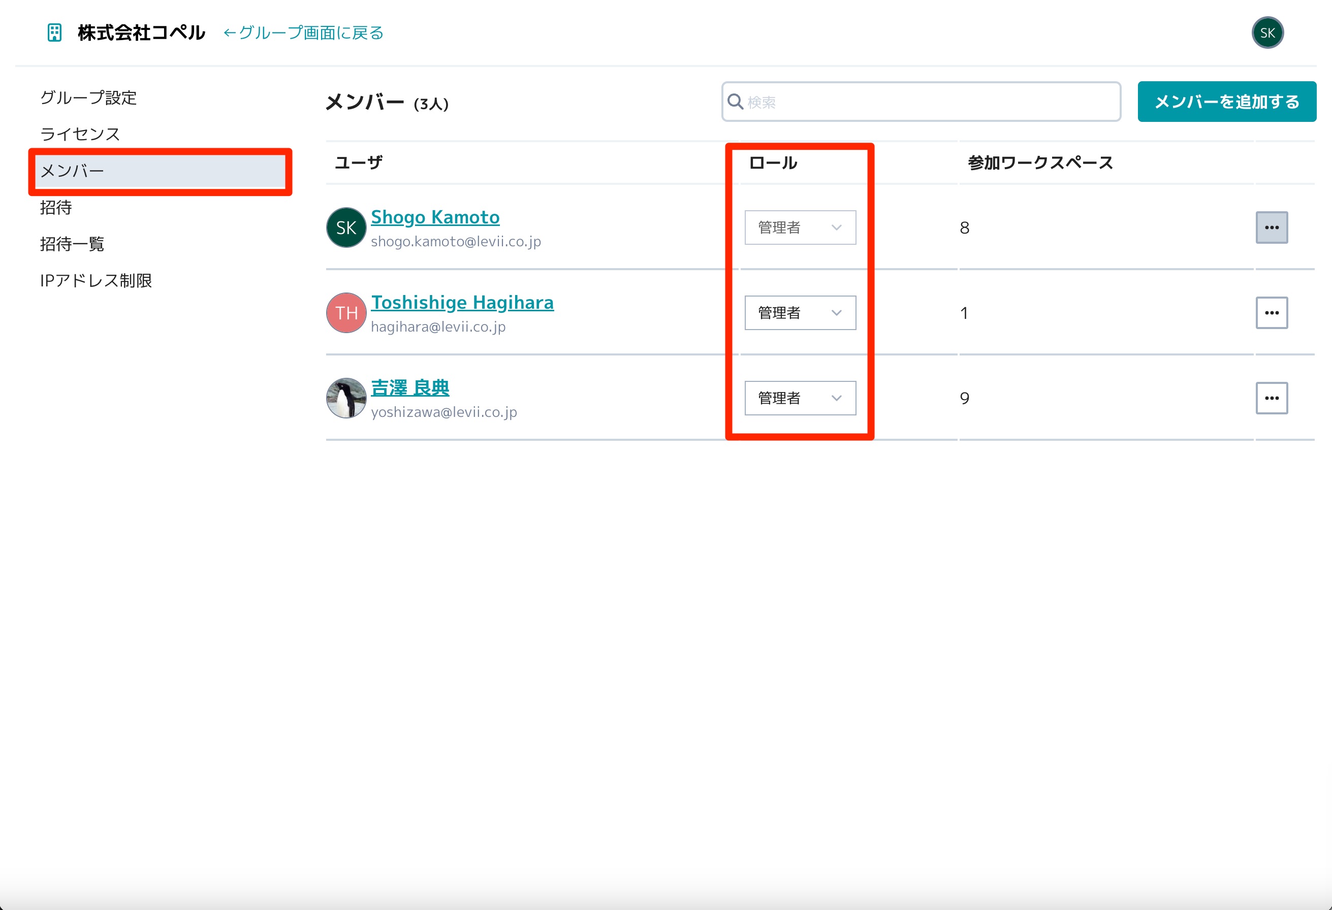Click the ロール column header
The image size is (1332, 910).
tap(773, 162)
